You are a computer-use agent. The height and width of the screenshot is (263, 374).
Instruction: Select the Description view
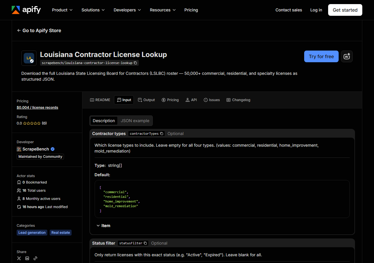[x=104, y=121]
